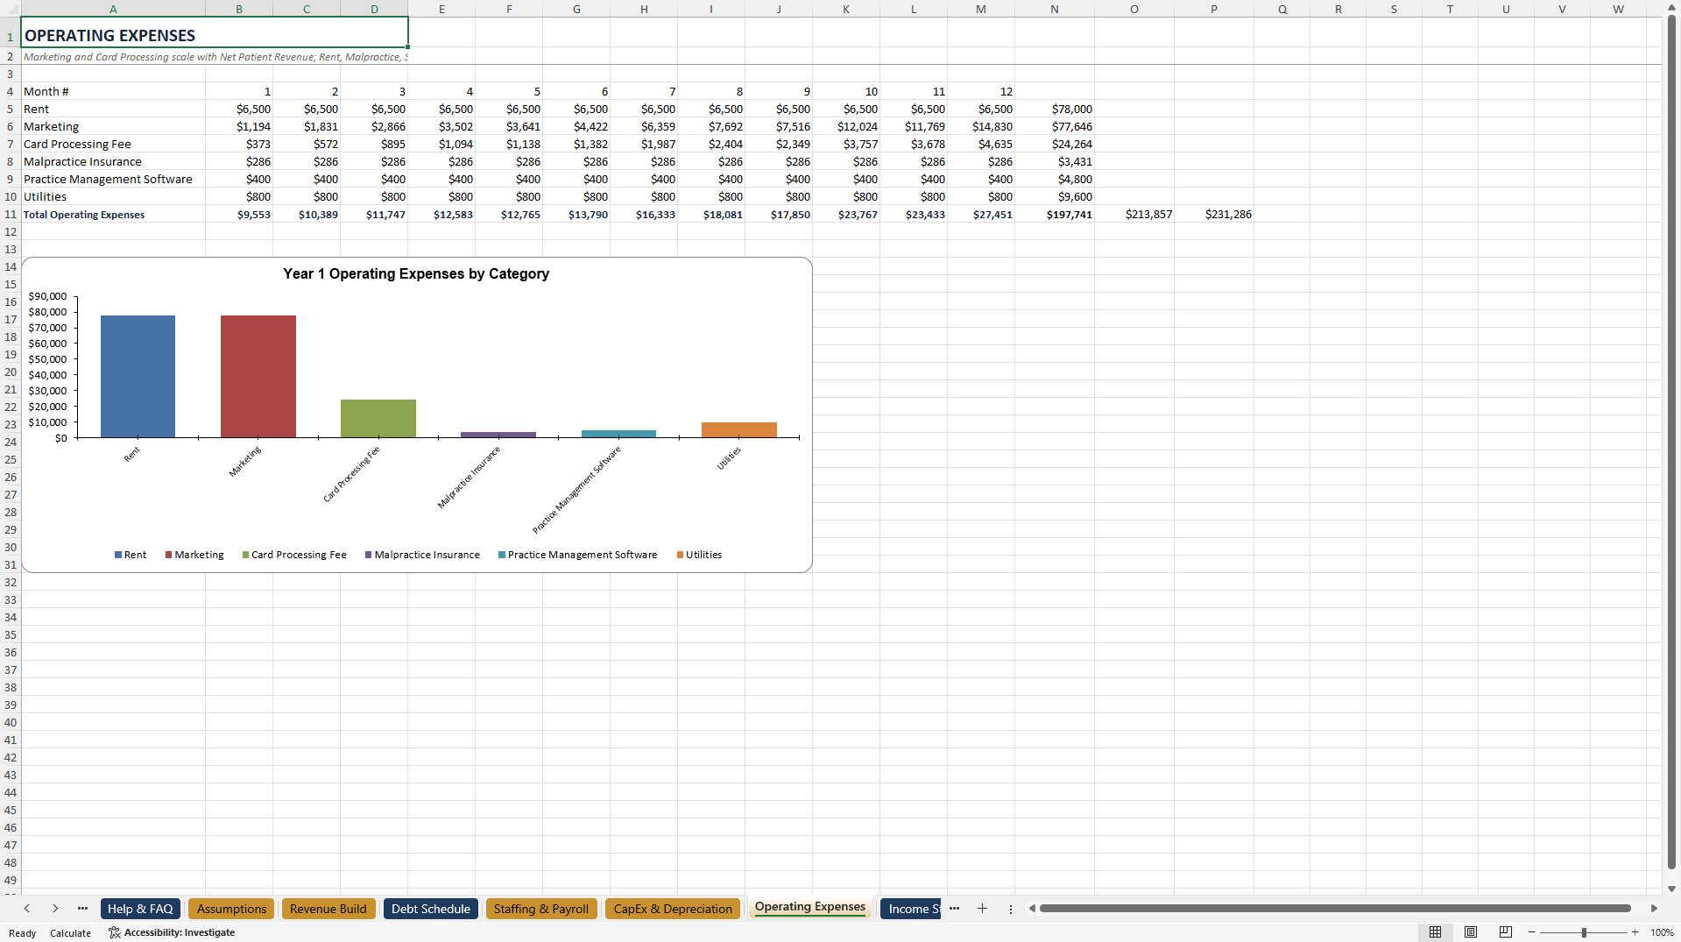Switch to Page Break Preview
The height and width of the screenshot is (942, 1681).
1505,932
